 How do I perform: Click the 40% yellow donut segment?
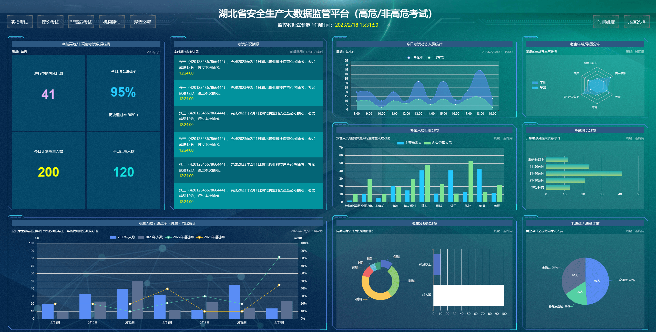pyautogui.click(x=372, y=292)
